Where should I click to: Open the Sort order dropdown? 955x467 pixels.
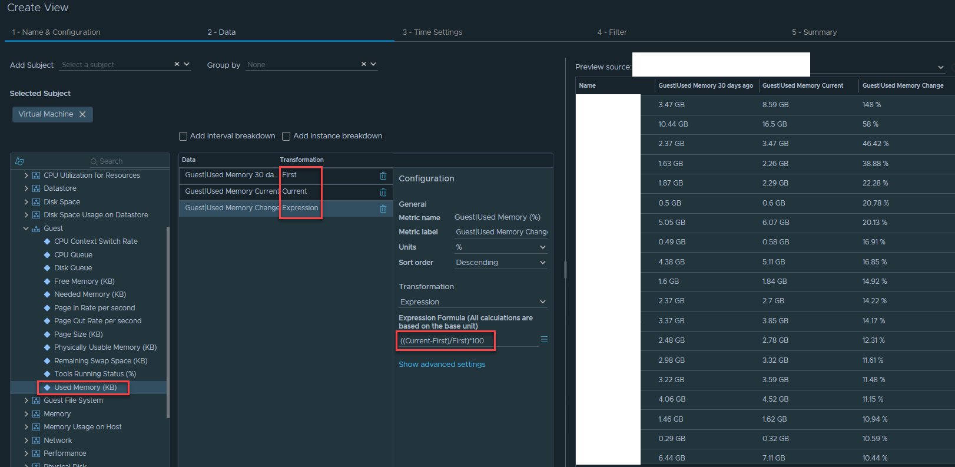[501, 263]
